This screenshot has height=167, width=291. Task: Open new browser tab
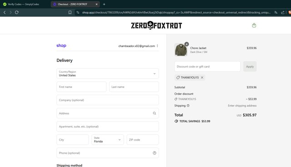104,4
